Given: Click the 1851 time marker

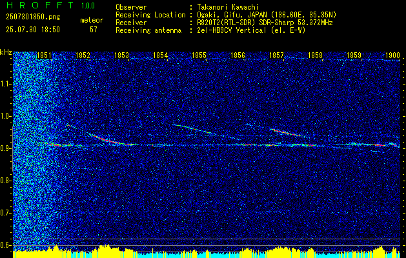Looking at the screenshot, I should [x=44, y=55].
